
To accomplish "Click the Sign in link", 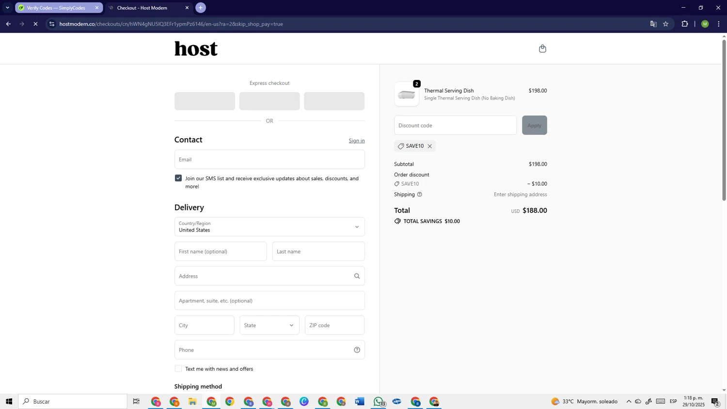I will (357, 141).
